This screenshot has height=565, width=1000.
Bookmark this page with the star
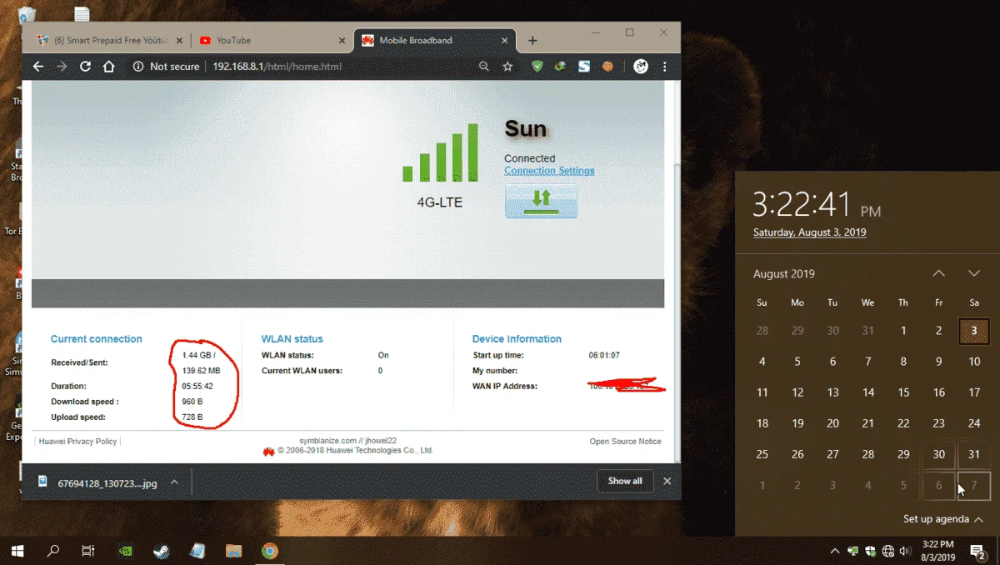coord(507,67)
